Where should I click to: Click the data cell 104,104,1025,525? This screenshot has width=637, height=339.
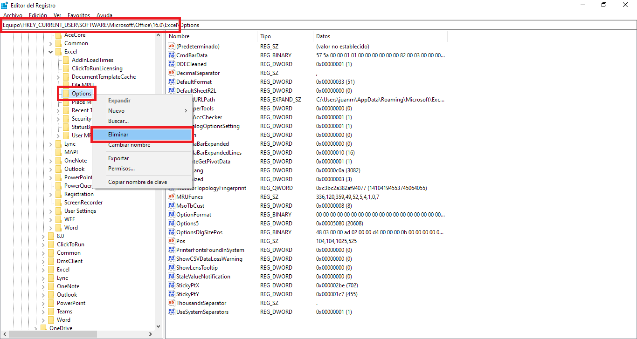tap(336, 241)
